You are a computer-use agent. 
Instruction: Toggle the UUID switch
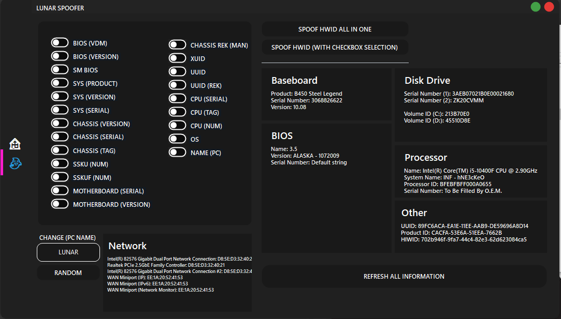click(178, 71)
